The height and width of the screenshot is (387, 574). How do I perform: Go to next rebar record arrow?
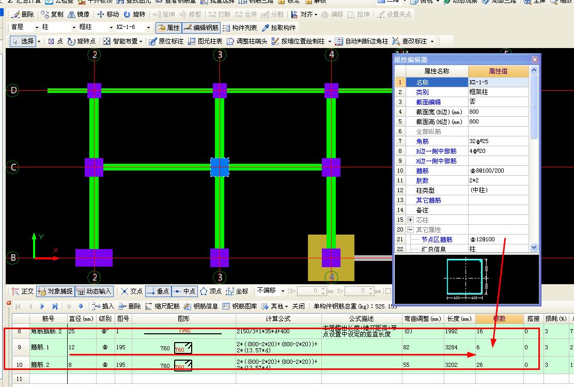(x=42, y=306)
